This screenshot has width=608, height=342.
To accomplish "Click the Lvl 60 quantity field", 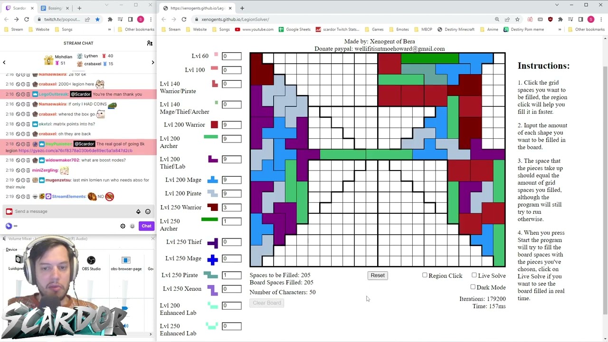I will pyautogui.click(x=231, y=56).
